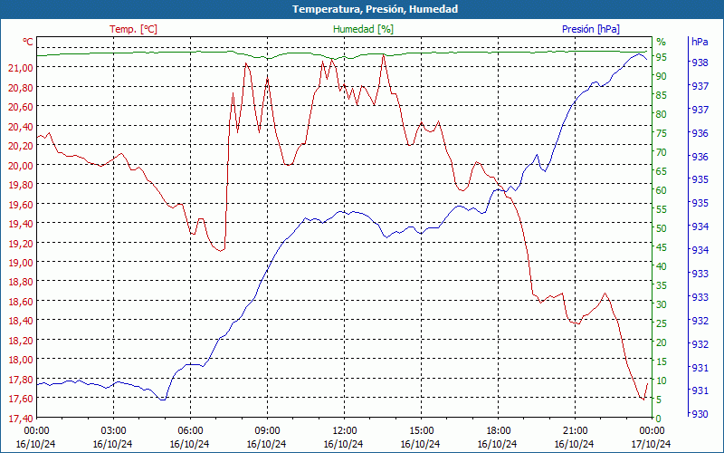Click the 85 humidity axis value
The width and height of the screenshot is (724, 453).
(662, 95)
